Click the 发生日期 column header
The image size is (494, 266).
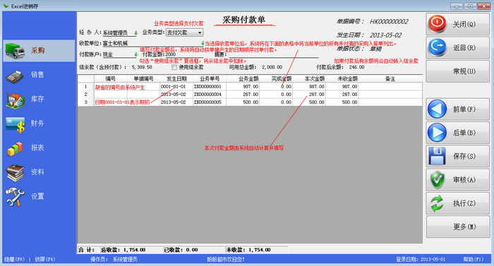176,78
